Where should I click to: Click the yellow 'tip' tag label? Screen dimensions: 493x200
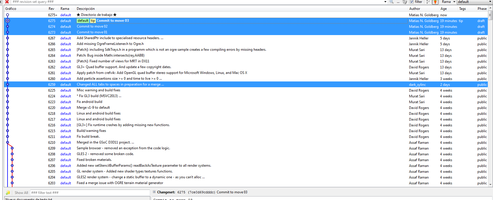point(93,21)
